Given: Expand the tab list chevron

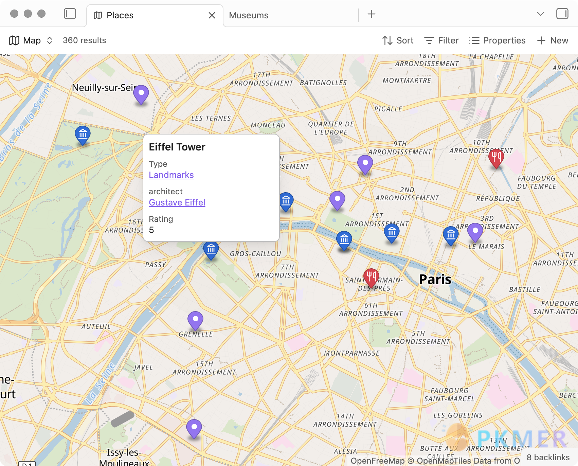Looking at the screenshot, I should click(x=540, y=14).
